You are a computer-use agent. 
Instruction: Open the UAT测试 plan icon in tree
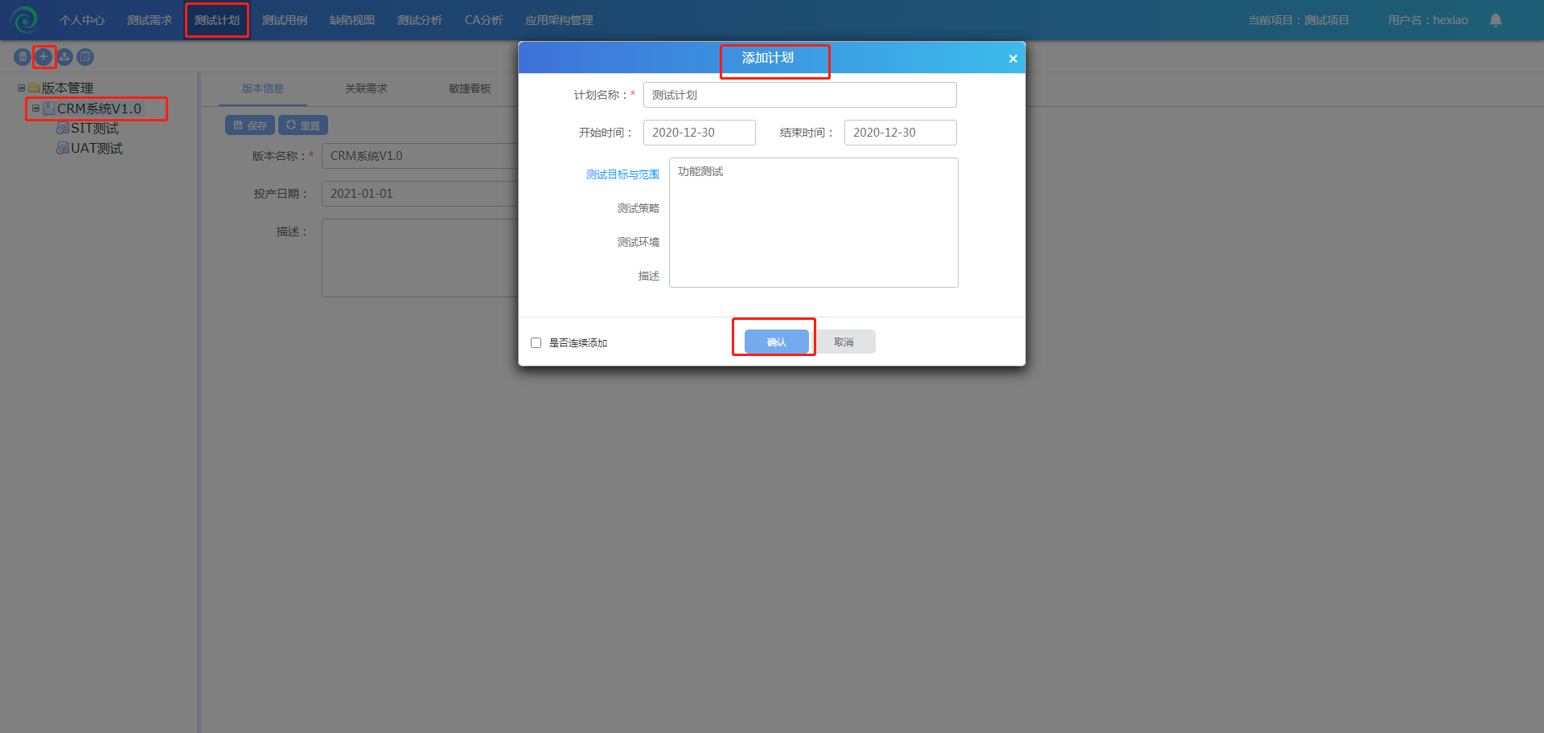coord(62,149)
